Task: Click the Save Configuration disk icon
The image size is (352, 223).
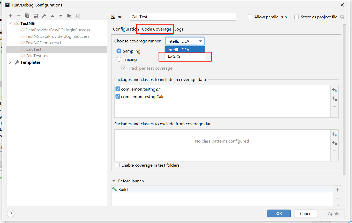Action: 36,16
